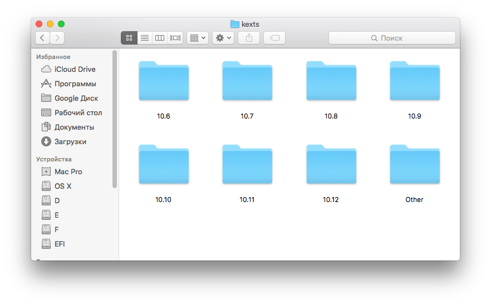The height and width of the screenshot is (305, 491).
Task: Switch to list view mode
Action: pos(144,38)
